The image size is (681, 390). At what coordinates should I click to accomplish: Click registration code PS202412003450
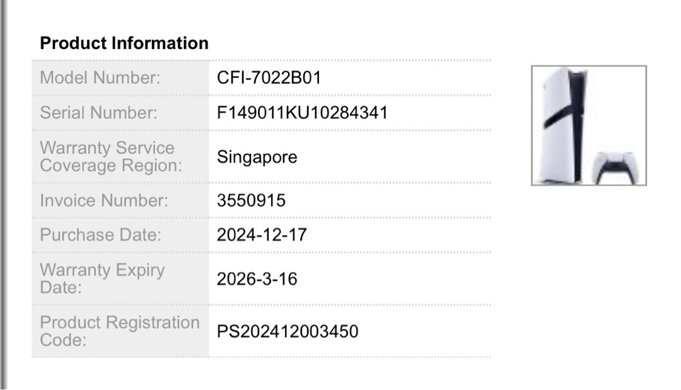point(288,331)
